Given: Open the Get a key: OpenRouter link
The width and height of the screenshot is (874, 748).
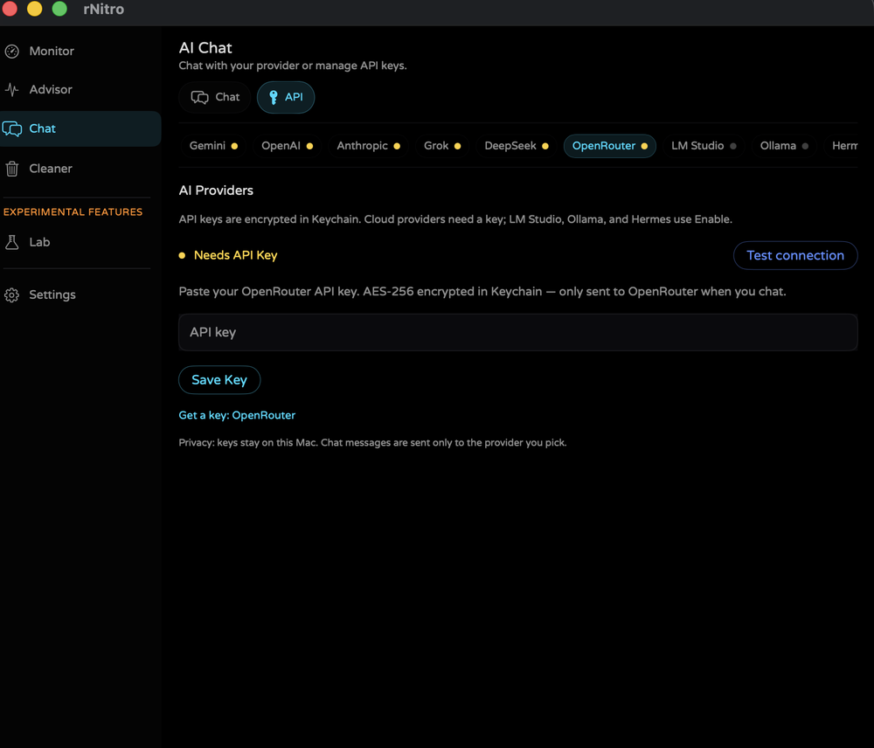Looking at the screenshot, I should (237, 415).
